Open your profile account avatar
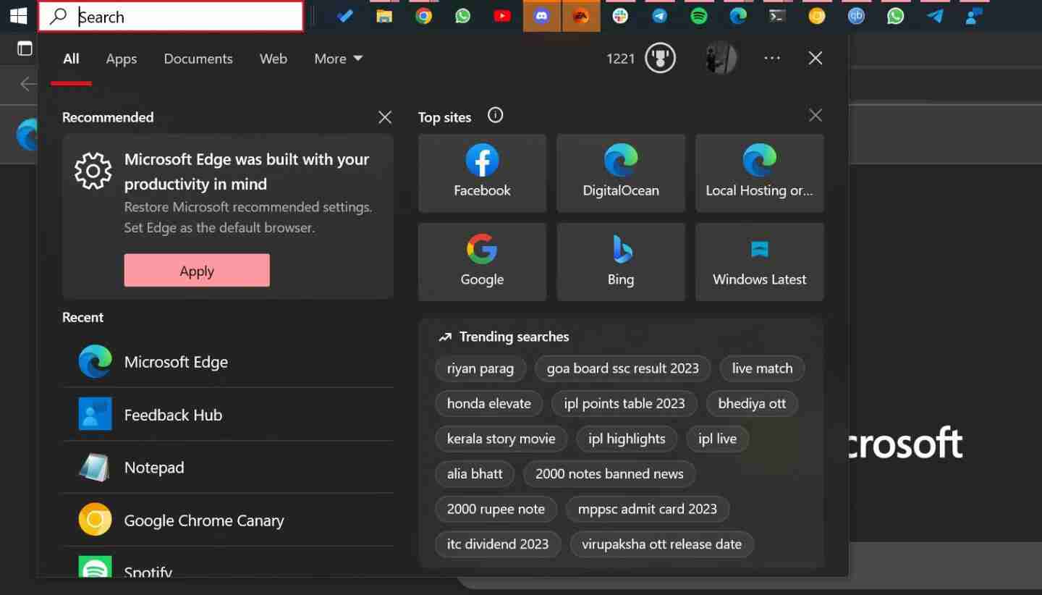1042x595 pixels. pyautogui.click(x=721, y=58)
